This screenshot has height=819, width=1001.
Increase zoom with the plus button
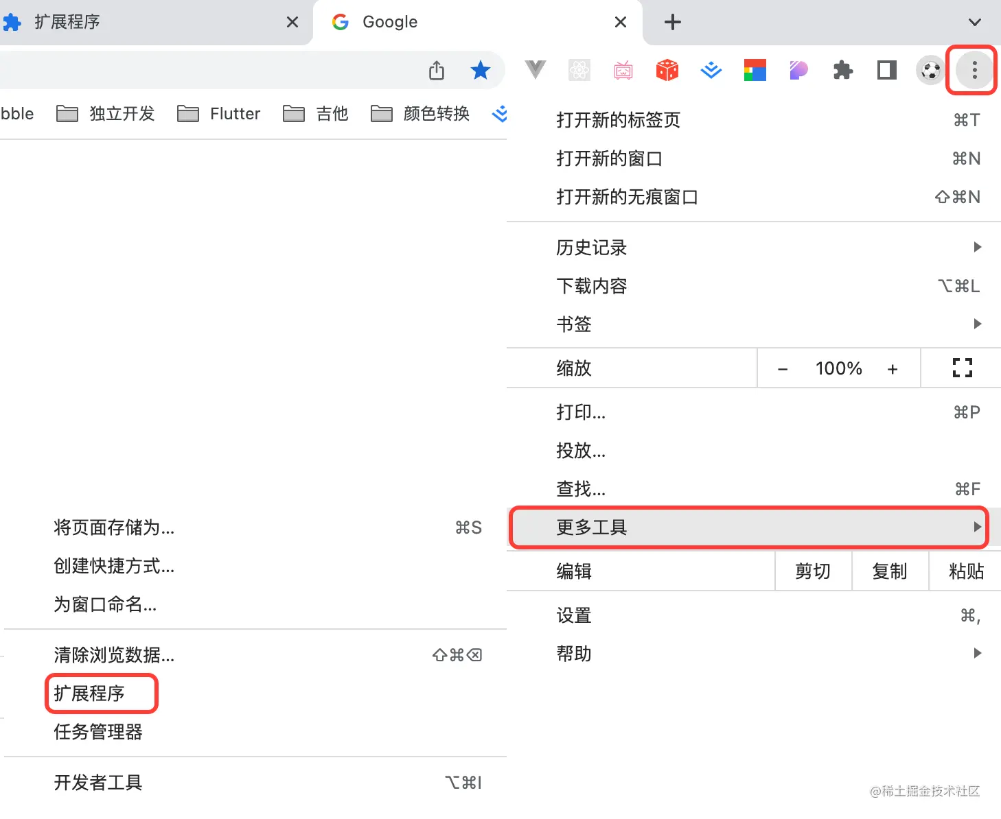click(x=893, y=369)
